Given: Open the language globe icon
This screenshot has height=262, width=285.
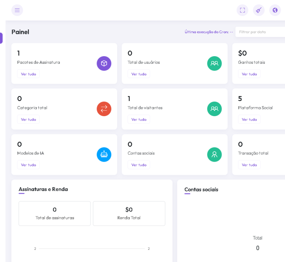Looking at the screenshot, I should coord(275,10).
